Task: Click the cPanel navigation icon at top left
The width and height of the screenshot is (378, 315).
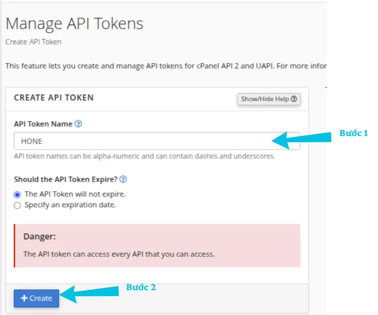Action: tap(5, 5)
